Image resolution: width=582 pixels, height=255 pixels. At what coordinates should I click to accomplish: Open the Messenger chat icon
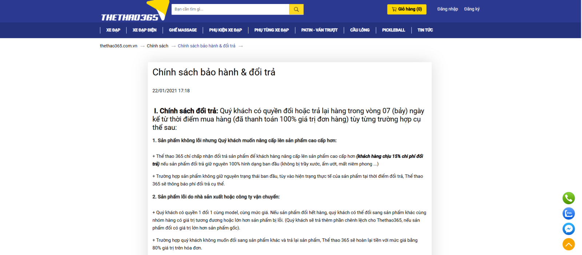(x=569, y=229)
